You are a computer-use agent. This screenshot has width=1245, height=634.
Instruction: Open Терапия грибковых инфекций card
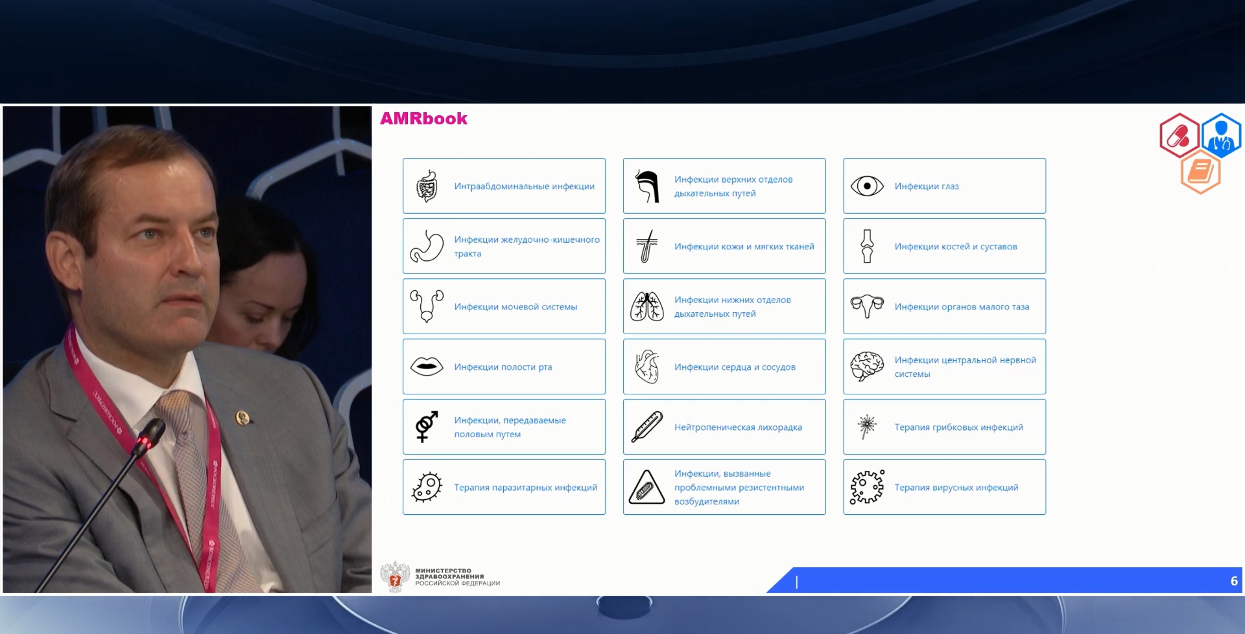(944, 427)
